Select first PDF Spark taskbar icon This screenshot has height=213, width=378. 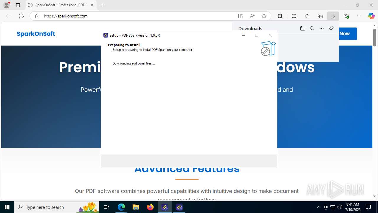[165, 207]
